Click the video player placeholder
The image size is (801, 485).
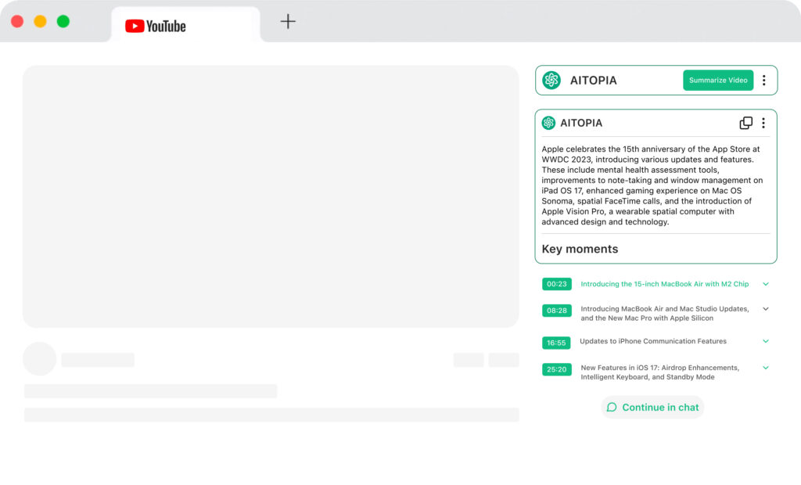point(271,197)
